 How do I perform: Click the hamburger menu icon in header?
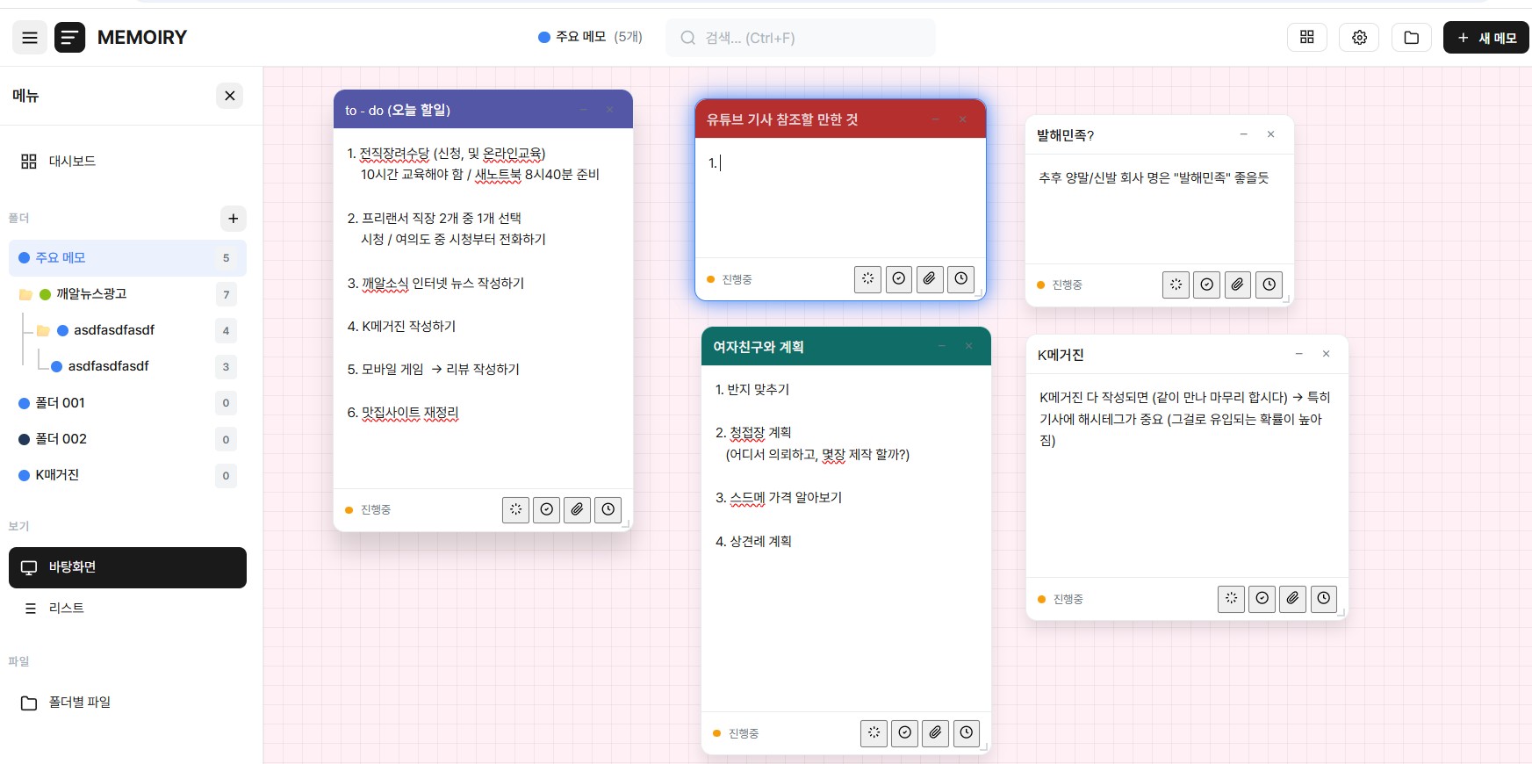pyautogui.click(x=29, y=38)
